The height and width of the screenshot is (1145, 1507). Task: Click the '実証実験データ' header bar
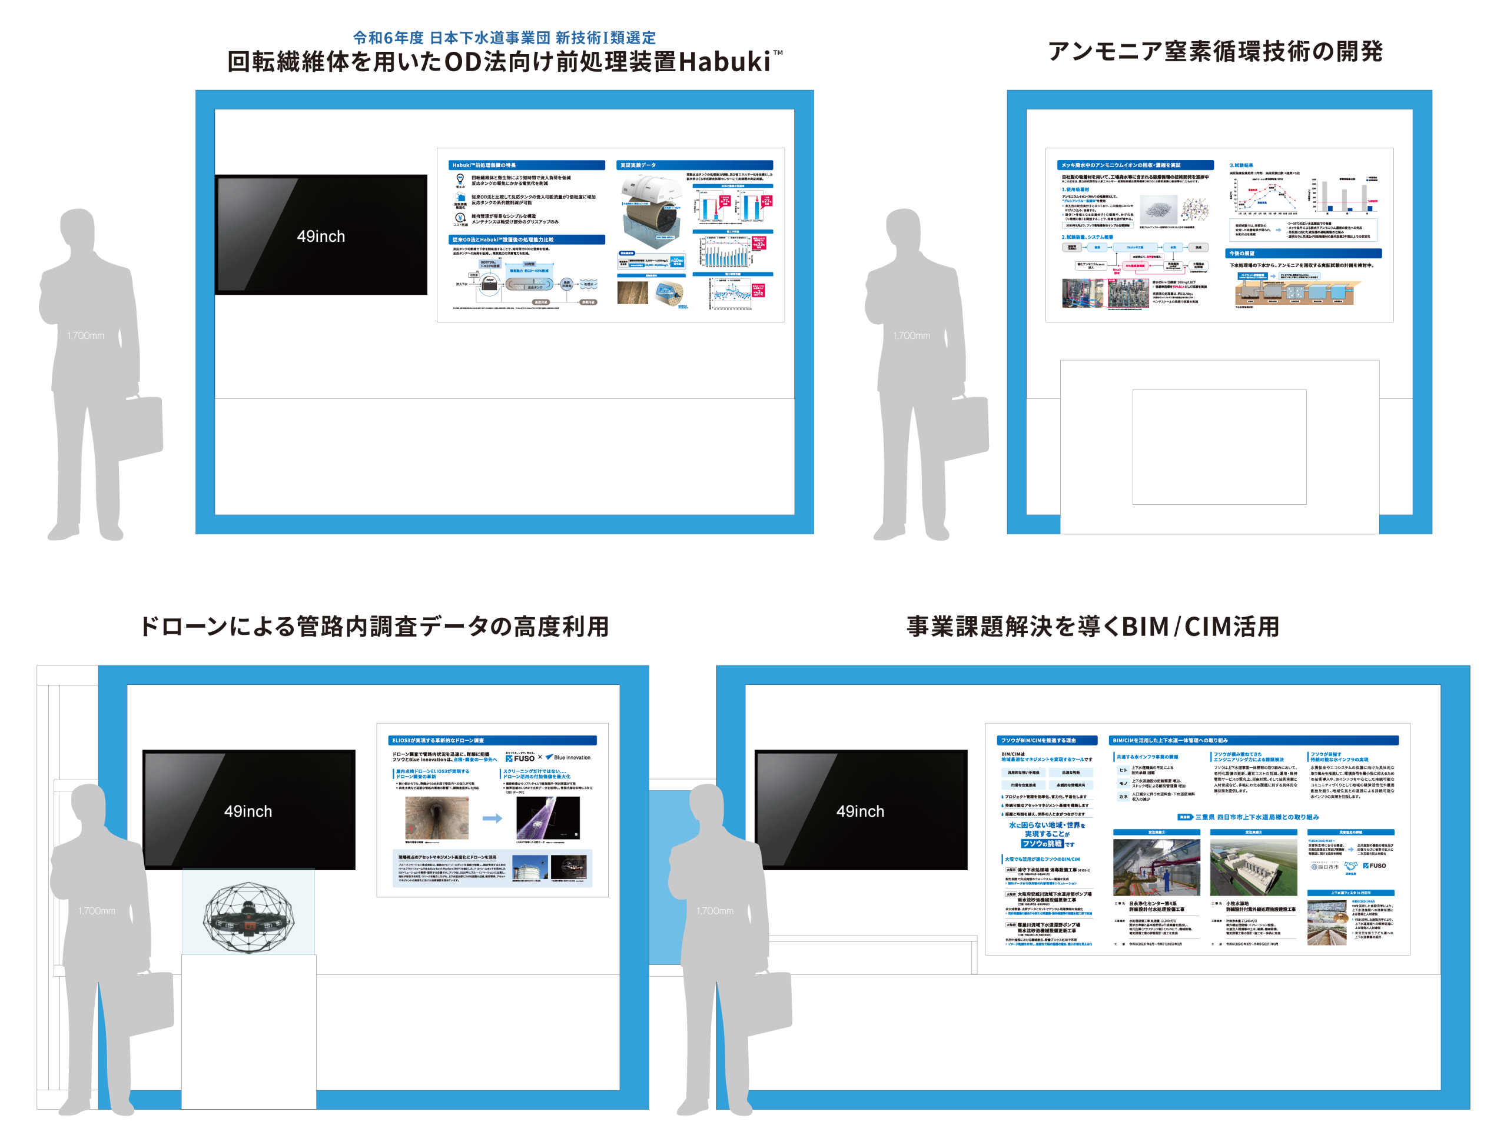[x=694, y=165]
